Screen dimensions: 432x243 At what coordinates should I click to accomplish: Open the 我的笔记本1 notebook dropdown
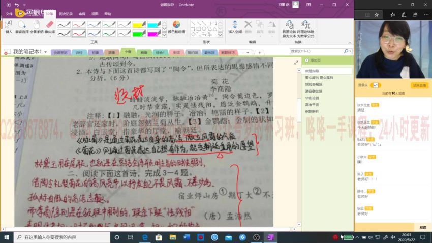coord(46,52)
